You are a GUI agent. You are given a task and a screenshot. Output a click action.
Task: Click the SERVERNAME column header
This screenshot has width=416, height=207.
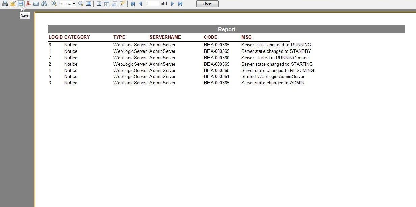[x=165, y=37]
